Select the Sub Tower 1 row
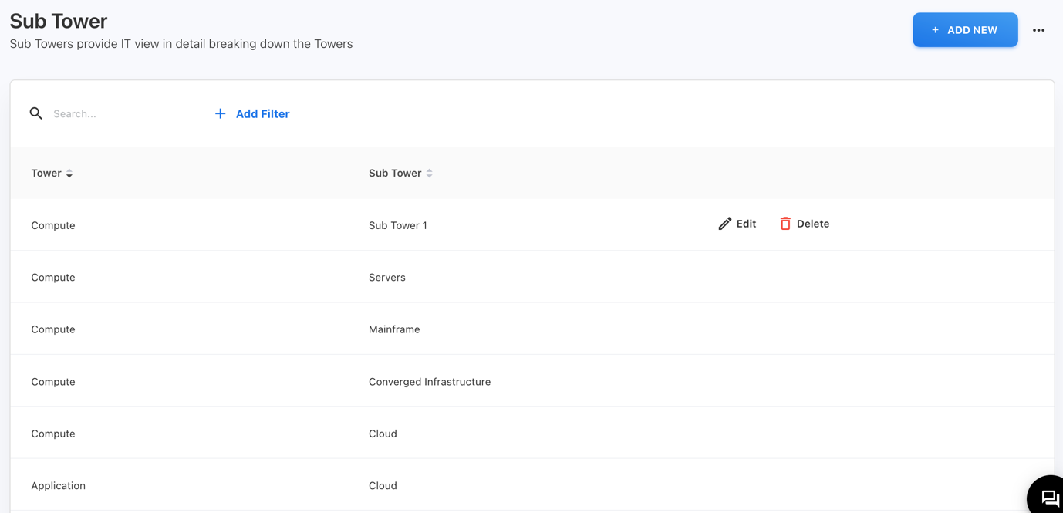The image size is (1063, 513). point(397,225)
